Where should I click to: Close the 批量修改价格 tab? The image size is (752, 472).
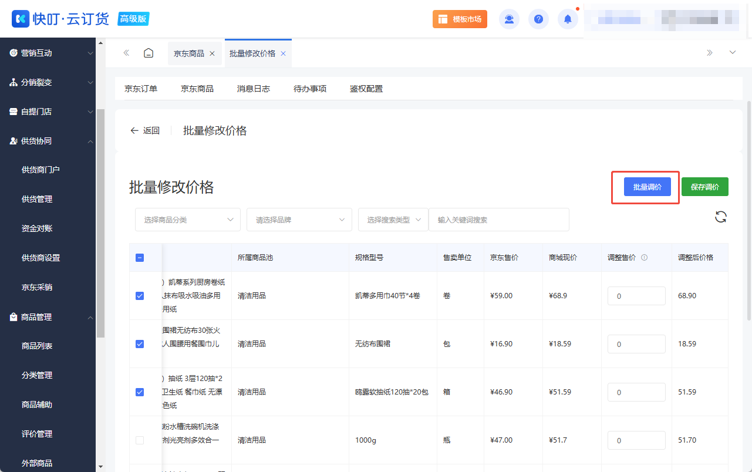pyautogui.click(x=283, y=53)
